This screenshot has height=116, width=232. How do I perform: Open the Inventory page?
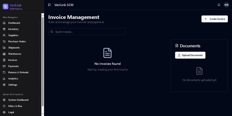(20, 29)
